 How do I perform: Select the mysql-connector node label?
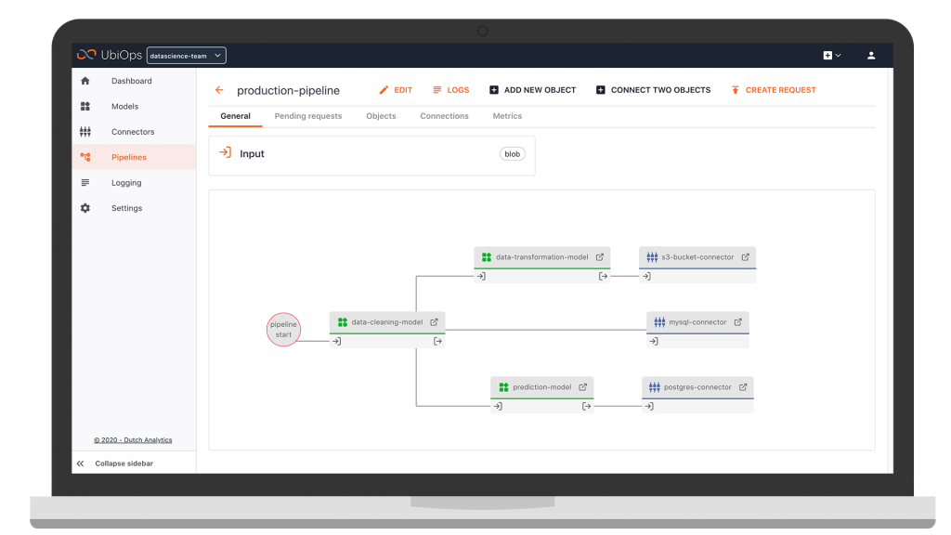697,322
